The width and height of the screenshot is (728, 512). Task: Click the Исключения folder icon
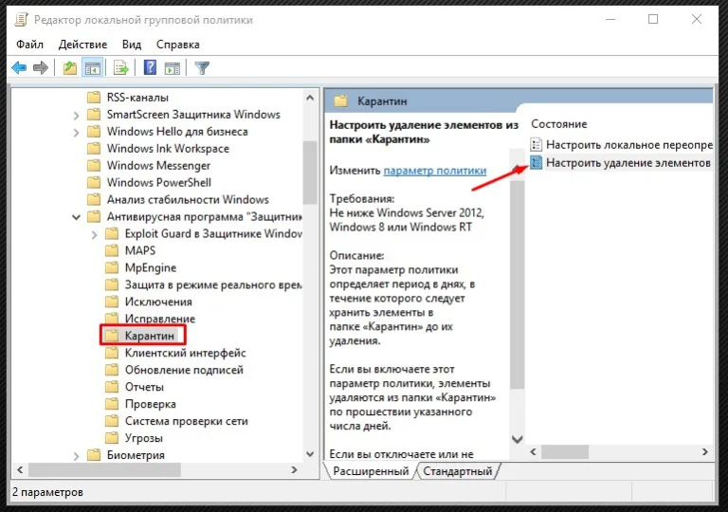coord(112,302)
